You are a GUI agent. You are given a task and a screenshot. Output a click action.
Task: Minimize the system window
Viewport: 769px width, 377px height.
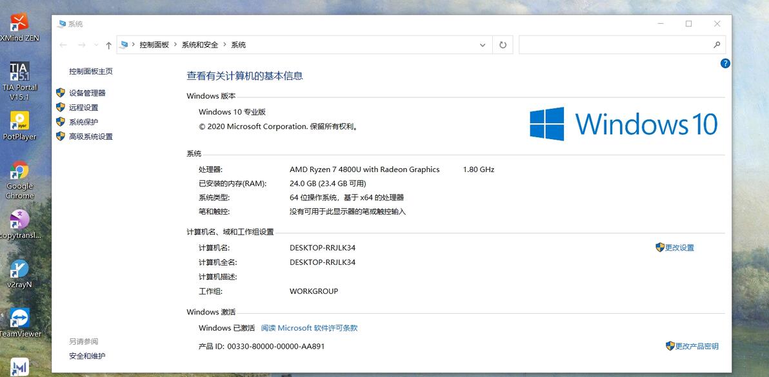coord(660,23)
